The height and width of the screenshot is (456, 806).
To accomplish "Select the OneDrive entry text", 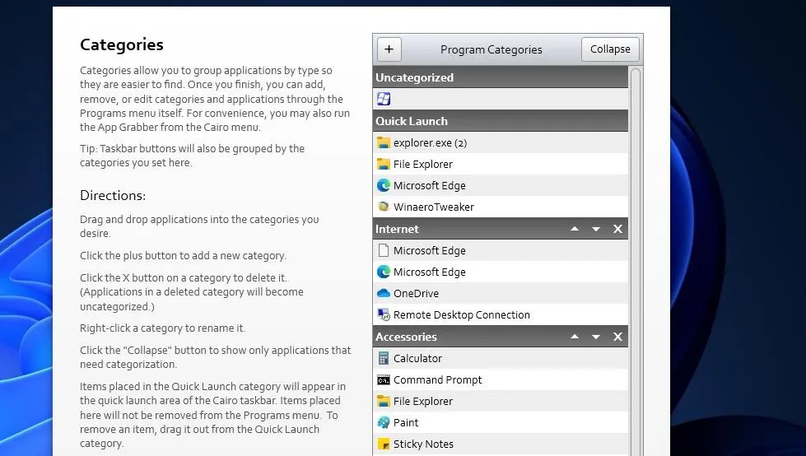I will pyautogui.click(x=417, y=294).
